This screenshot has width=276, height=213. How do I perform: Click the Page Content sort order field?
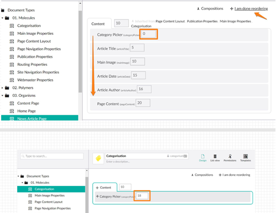[x=143, y=103]
